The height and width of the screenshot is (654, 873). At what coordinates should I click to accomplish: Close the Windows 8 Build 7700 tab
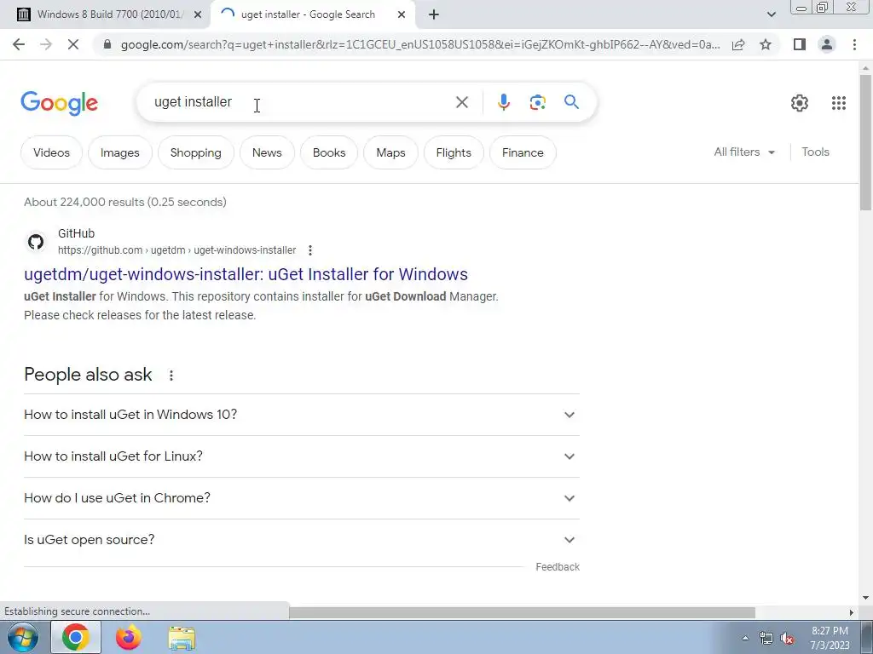click(x=198, y=14)
